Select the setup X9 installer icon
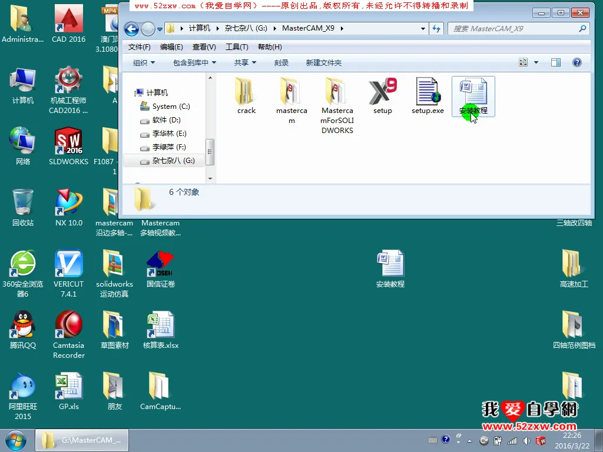603x452 pixels. pos(382,93)
